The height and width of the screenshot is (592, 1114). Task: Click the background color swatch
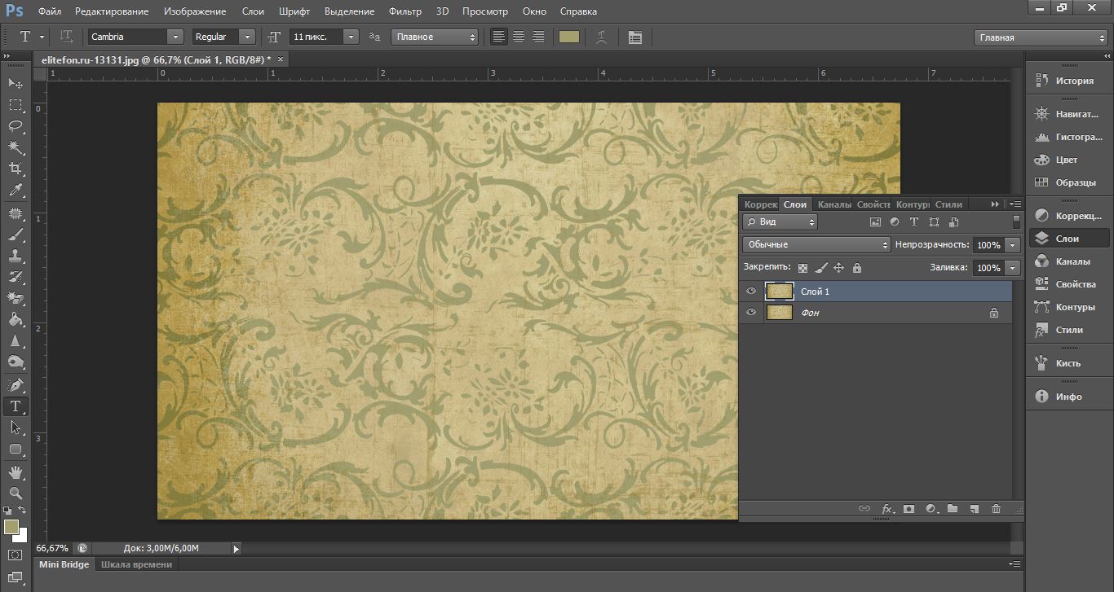[22, 537]
